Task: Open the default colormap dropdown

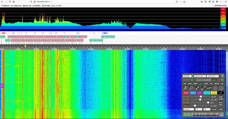Action: tap(189, 109)
